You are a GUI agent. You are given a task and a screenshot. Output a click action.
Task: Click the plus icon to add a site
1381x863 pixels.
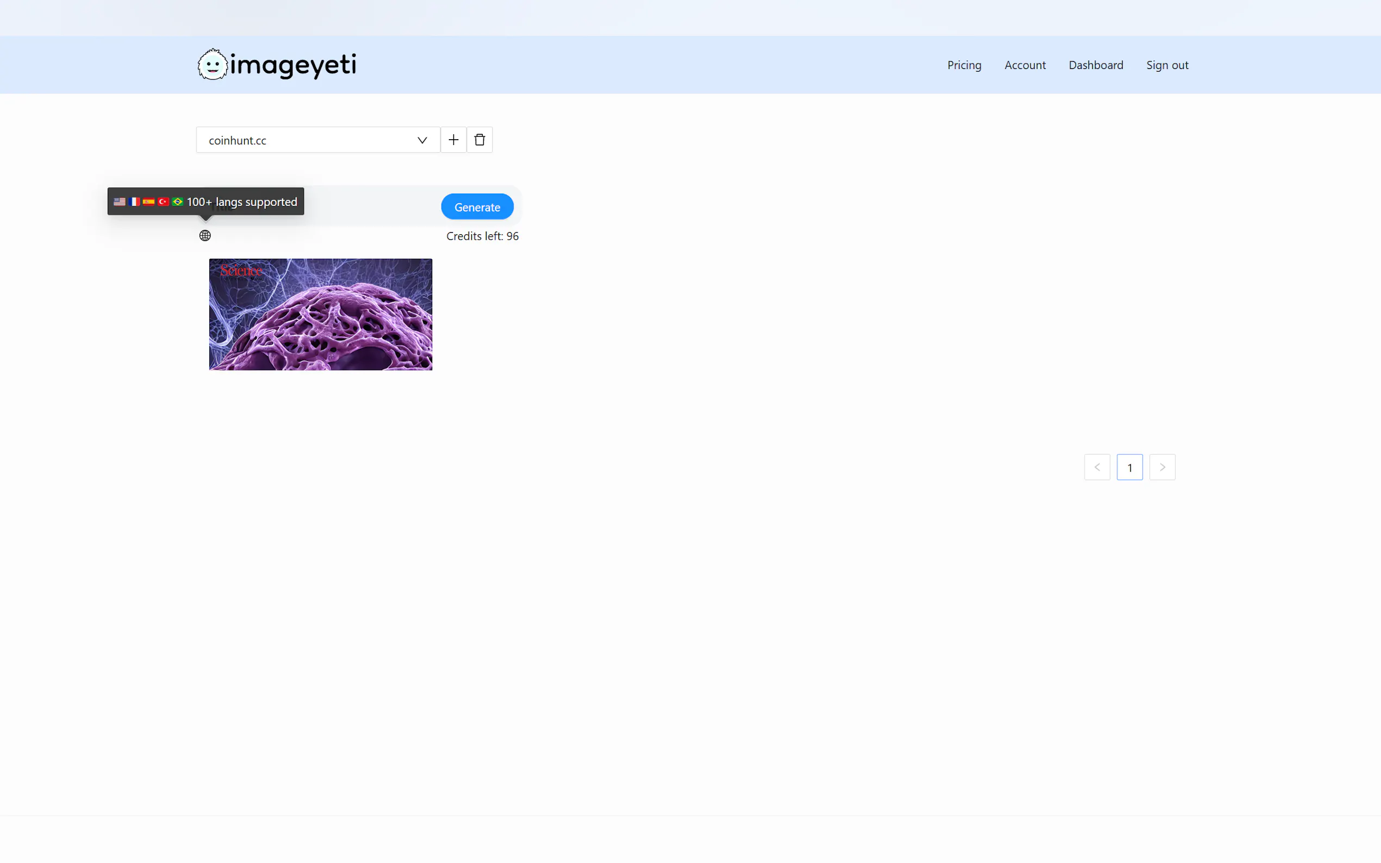coord(453,140)
